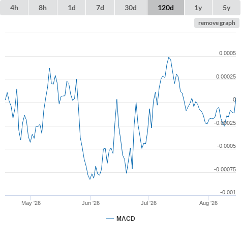Click the Aug '26 axis label

[208, 203]
